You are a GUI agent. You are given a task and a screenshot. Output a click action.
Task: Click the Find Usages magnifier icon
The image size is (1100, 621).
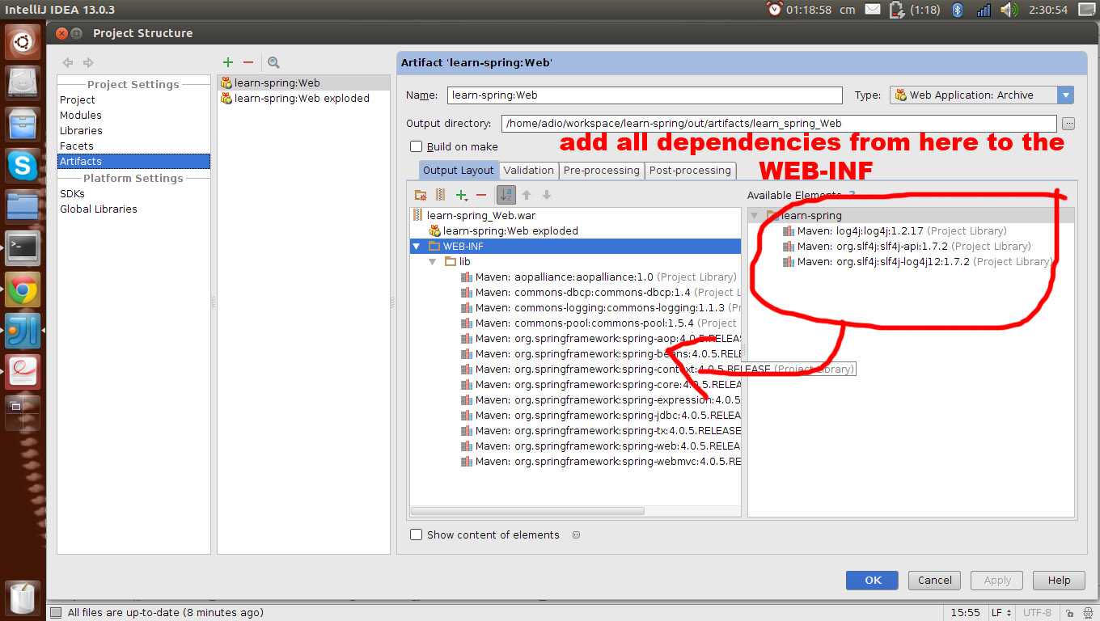click(x=273, y=62)
